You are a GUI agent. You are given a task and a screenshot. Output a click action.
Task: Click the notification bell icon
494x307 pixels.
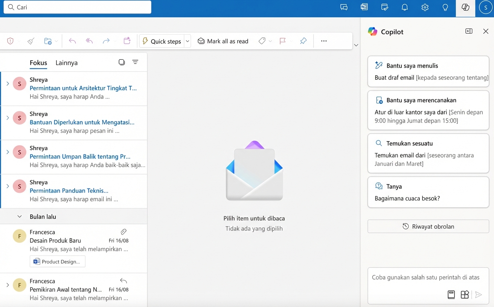pos(405,8)
